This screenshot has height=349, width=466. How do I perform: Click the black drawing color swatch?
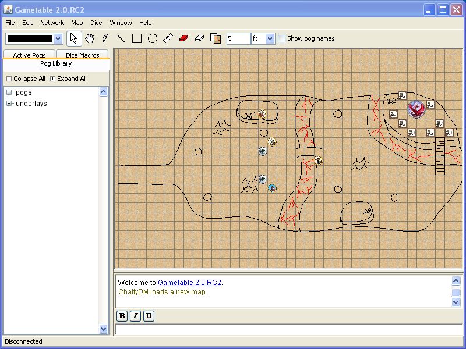(30, 38)
